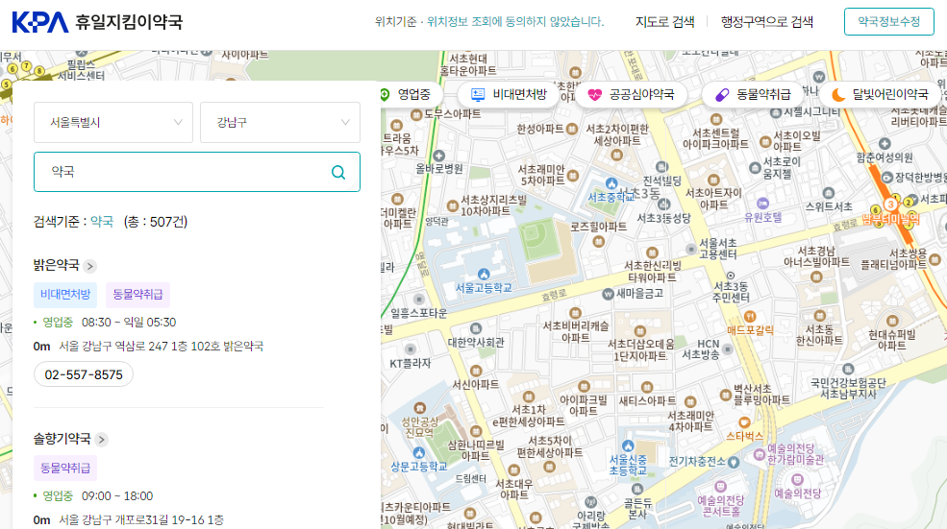Click 솔향기약국 address 개포로31길 19-16
Viewport: 947px width, 529px height.
click(141, 520)
